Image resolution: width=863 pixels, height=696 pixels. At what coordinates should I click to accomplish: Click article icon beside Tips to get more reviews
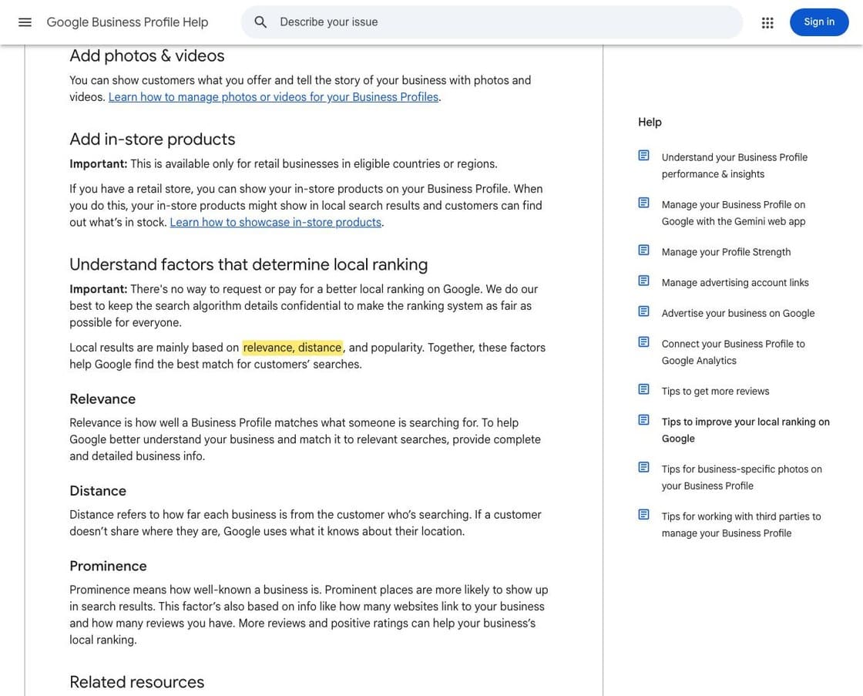[x=643, y=389]
